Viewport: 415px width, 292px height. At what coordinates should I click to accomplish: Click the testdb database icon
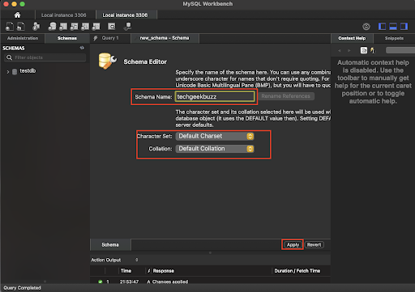coord(15,71)
